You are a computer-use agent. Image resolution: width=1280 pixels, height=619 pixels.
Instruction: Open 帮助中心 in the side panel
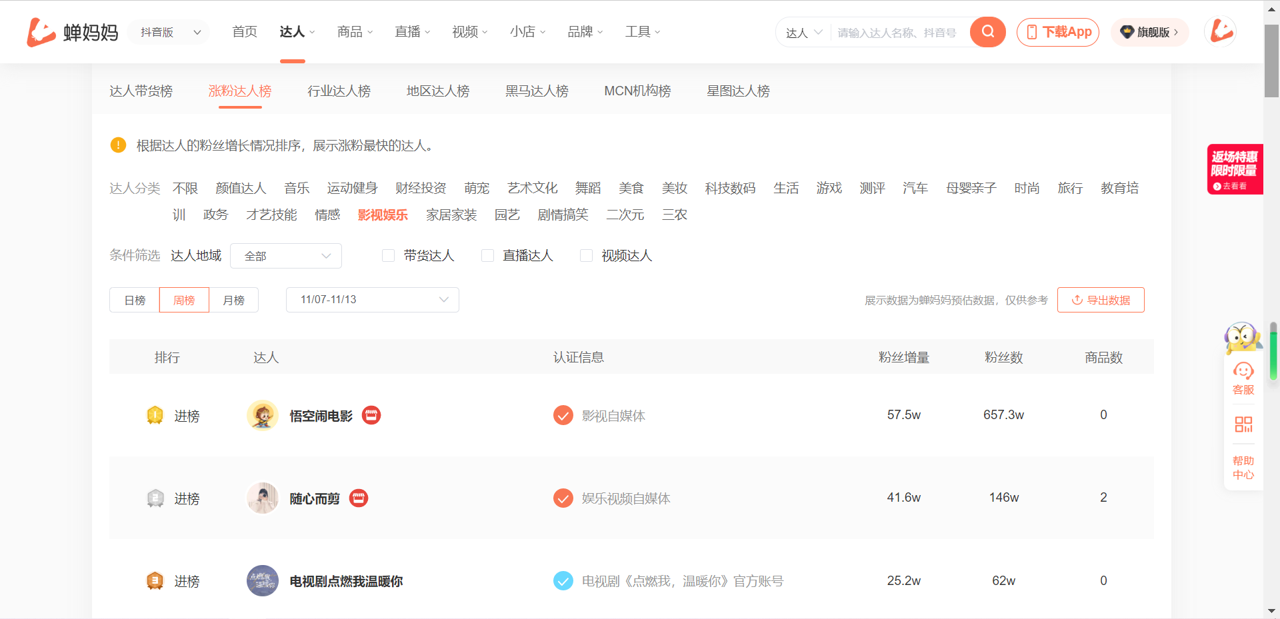pyautogui.click(x=1243, y=468)
